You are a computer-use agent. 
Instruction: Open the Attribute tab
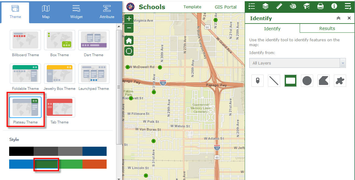pyautogui.click(x=107, y=12)
